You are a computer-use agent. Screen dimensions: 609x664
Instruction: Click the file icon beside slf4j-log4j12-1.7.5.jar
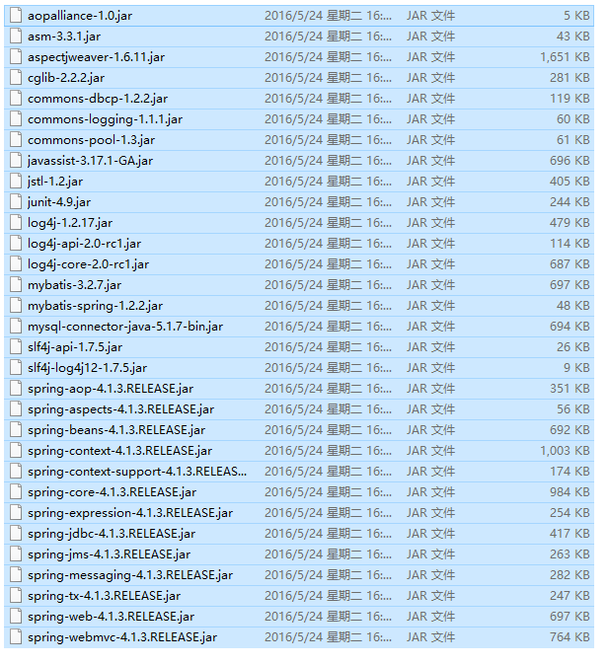16,368
